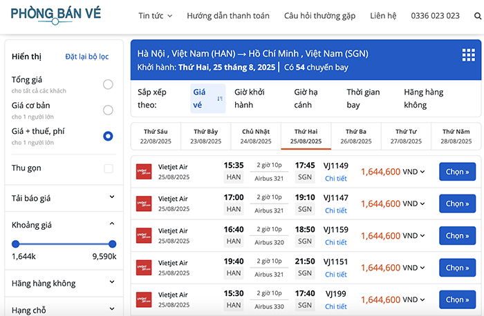Collapse the Khoảng giá section
Viewport: 484px width, 316px height.
tap(112, 224)
